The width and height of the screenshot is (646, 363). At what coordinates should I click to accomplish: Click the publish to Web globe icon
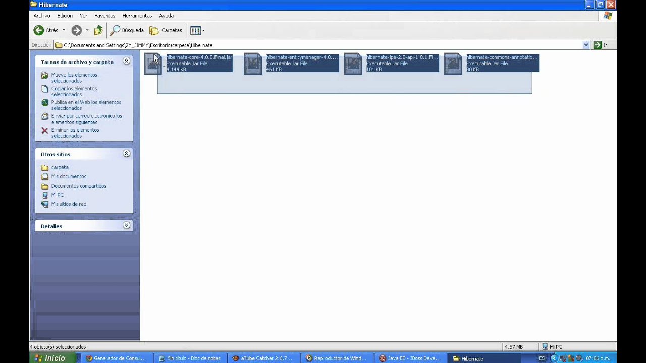45,102
